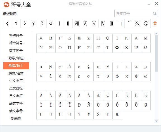
Task: Click the search magnifier icon
Action: 155,13
